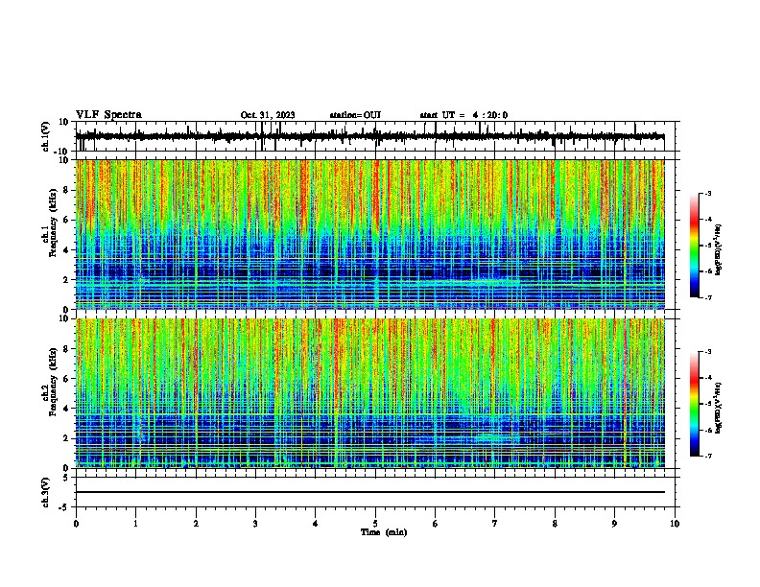Image resolution: width=760 pixels, height=587 pixels.
Task: Click the '-5' tick on ch.3 voltage axis
Action: coord(64,507)
